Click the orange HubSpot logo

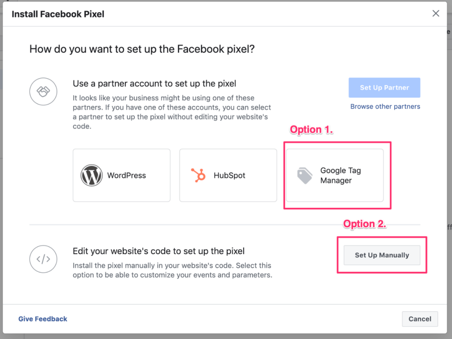tap(198, 175)
